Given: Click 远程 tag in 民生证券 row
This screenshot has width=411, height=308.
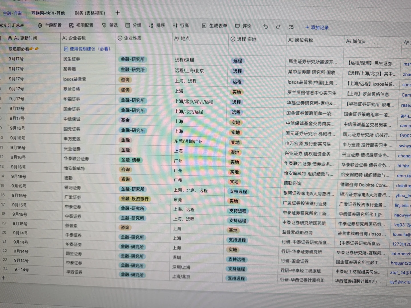Looking at the screenshot, I should (x=237, y=61).
